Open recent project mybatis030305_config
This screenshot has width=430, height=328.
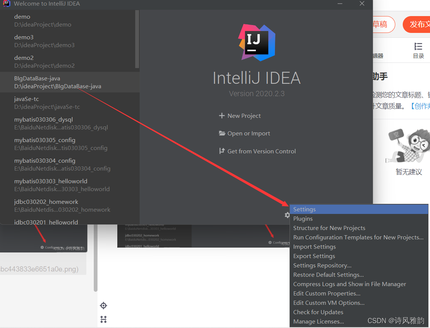(x=69, y=144)
